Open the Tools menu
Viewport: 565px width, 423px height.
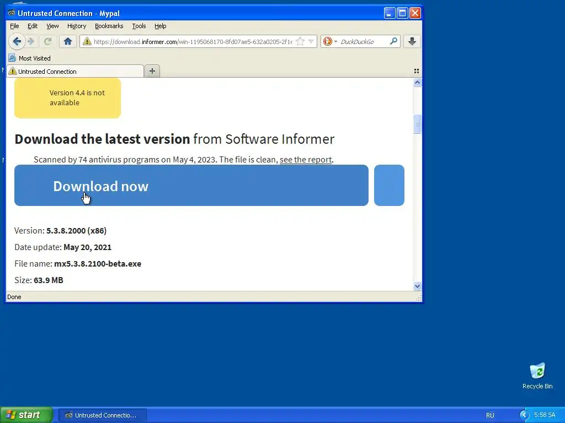(138, 26)
